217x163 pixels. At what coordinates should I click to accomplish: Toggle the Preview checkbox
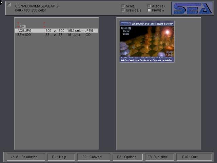pos(149,10)
